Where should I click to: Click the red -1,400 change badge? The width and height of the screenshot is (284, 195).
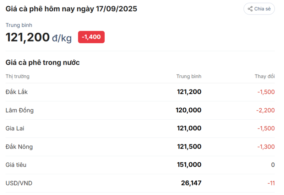pos(91,37)
